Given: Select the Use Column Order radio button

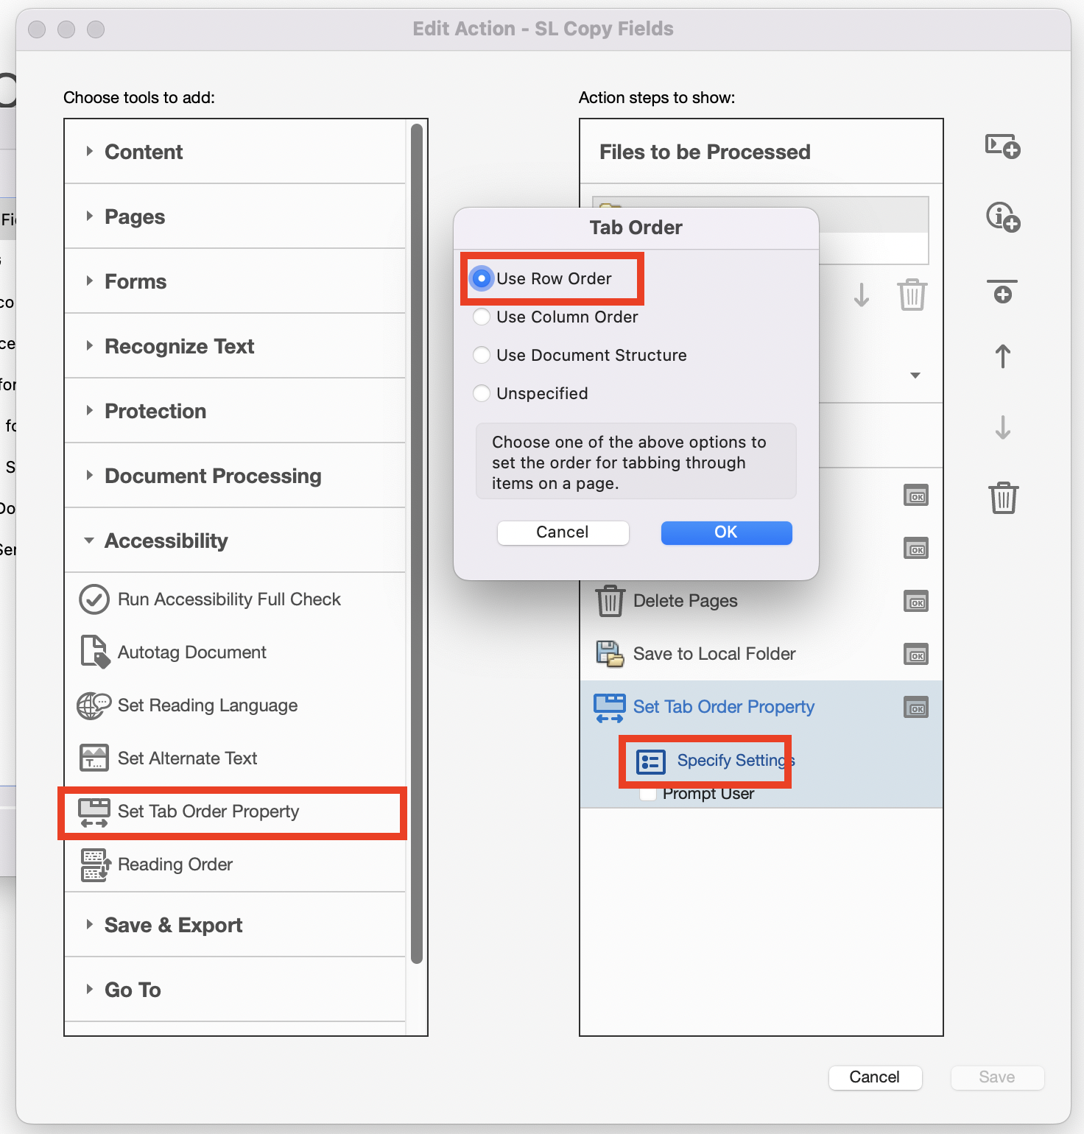Looking at the screenshot, I should pos(482,317).
